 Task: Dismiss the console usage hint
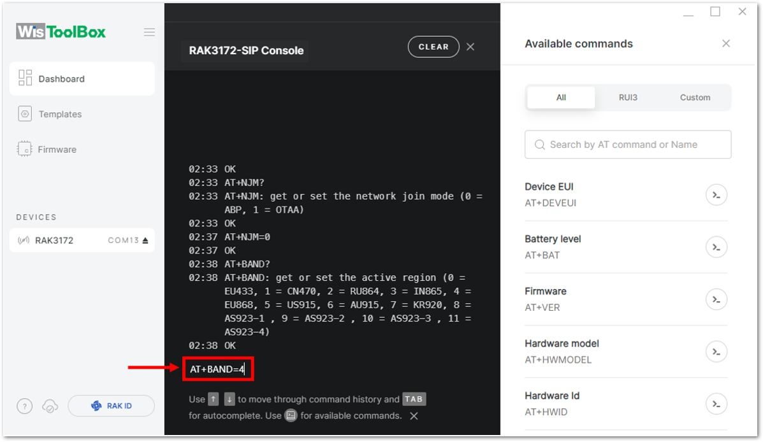[x=414, y=416]
